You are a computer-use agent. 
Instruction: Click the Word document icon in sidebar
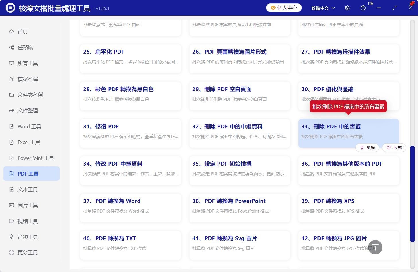(x=11, y=127)
